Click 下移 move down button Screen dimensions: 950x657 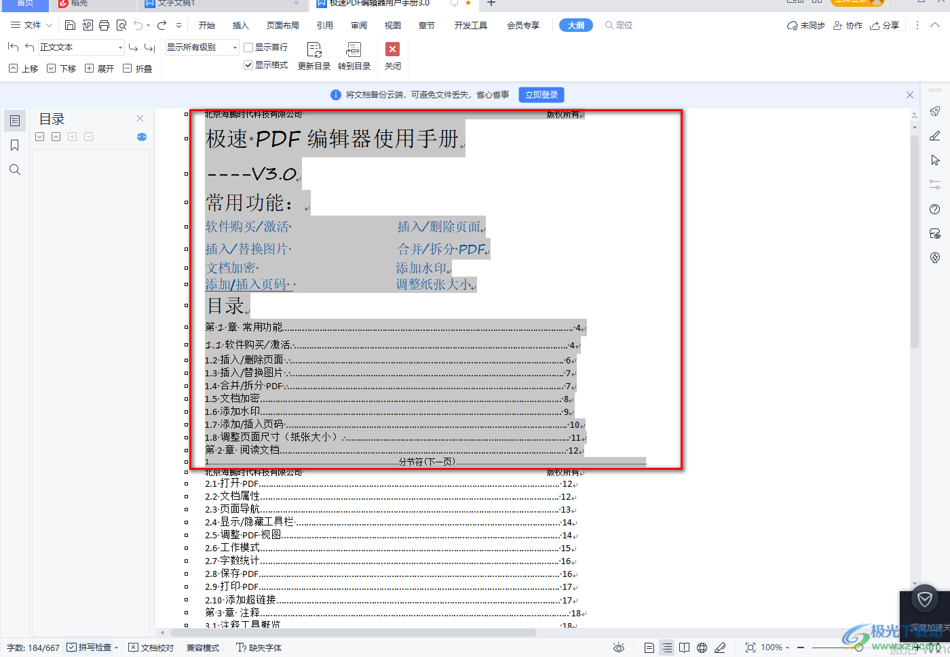click(61, 68)
